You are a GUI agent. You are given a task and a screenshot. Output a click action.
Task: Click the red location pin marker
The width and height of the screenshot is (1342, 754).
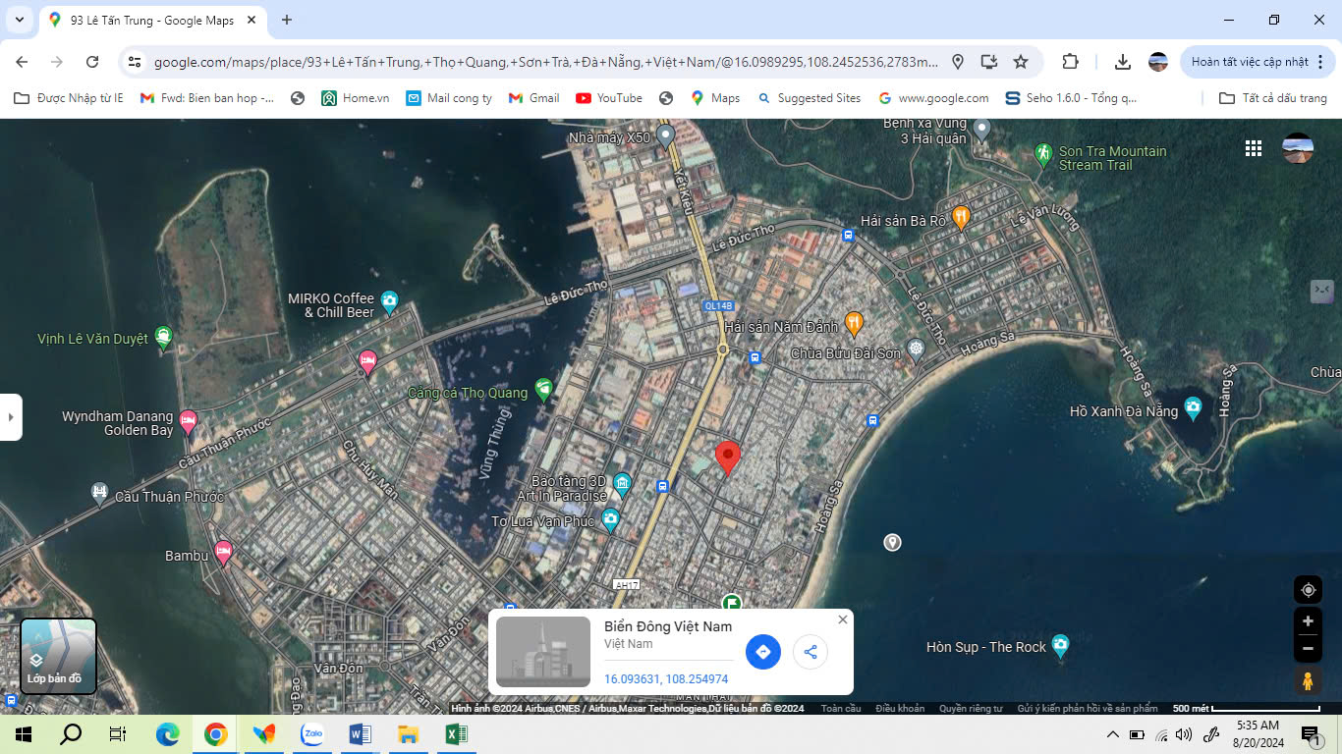pos(727,458)
